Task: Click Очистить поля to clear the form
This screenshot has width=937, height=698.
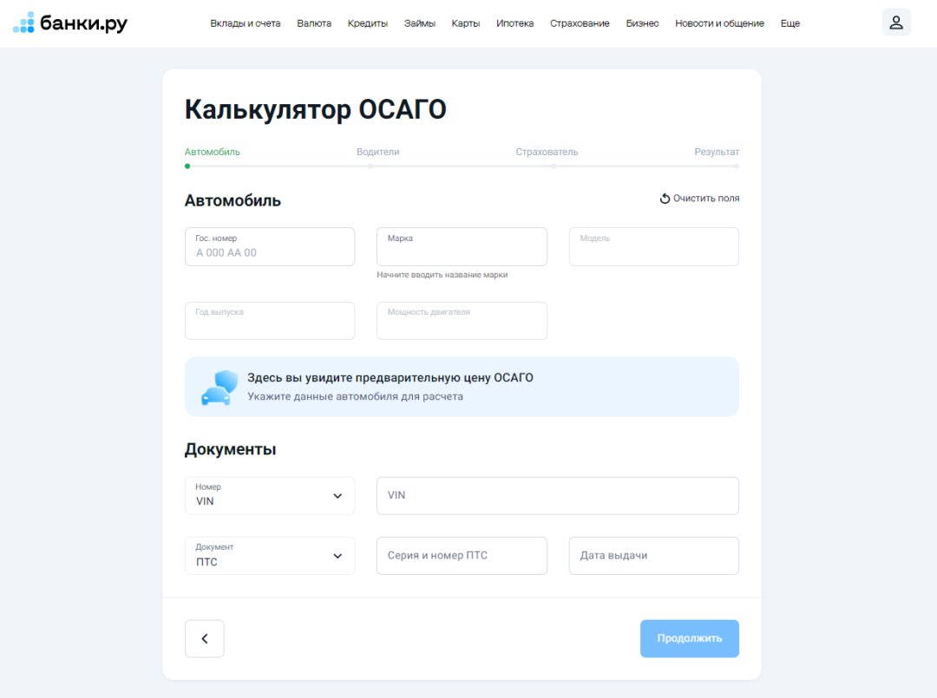Action: pyautogui.click(x=704, y=198)
